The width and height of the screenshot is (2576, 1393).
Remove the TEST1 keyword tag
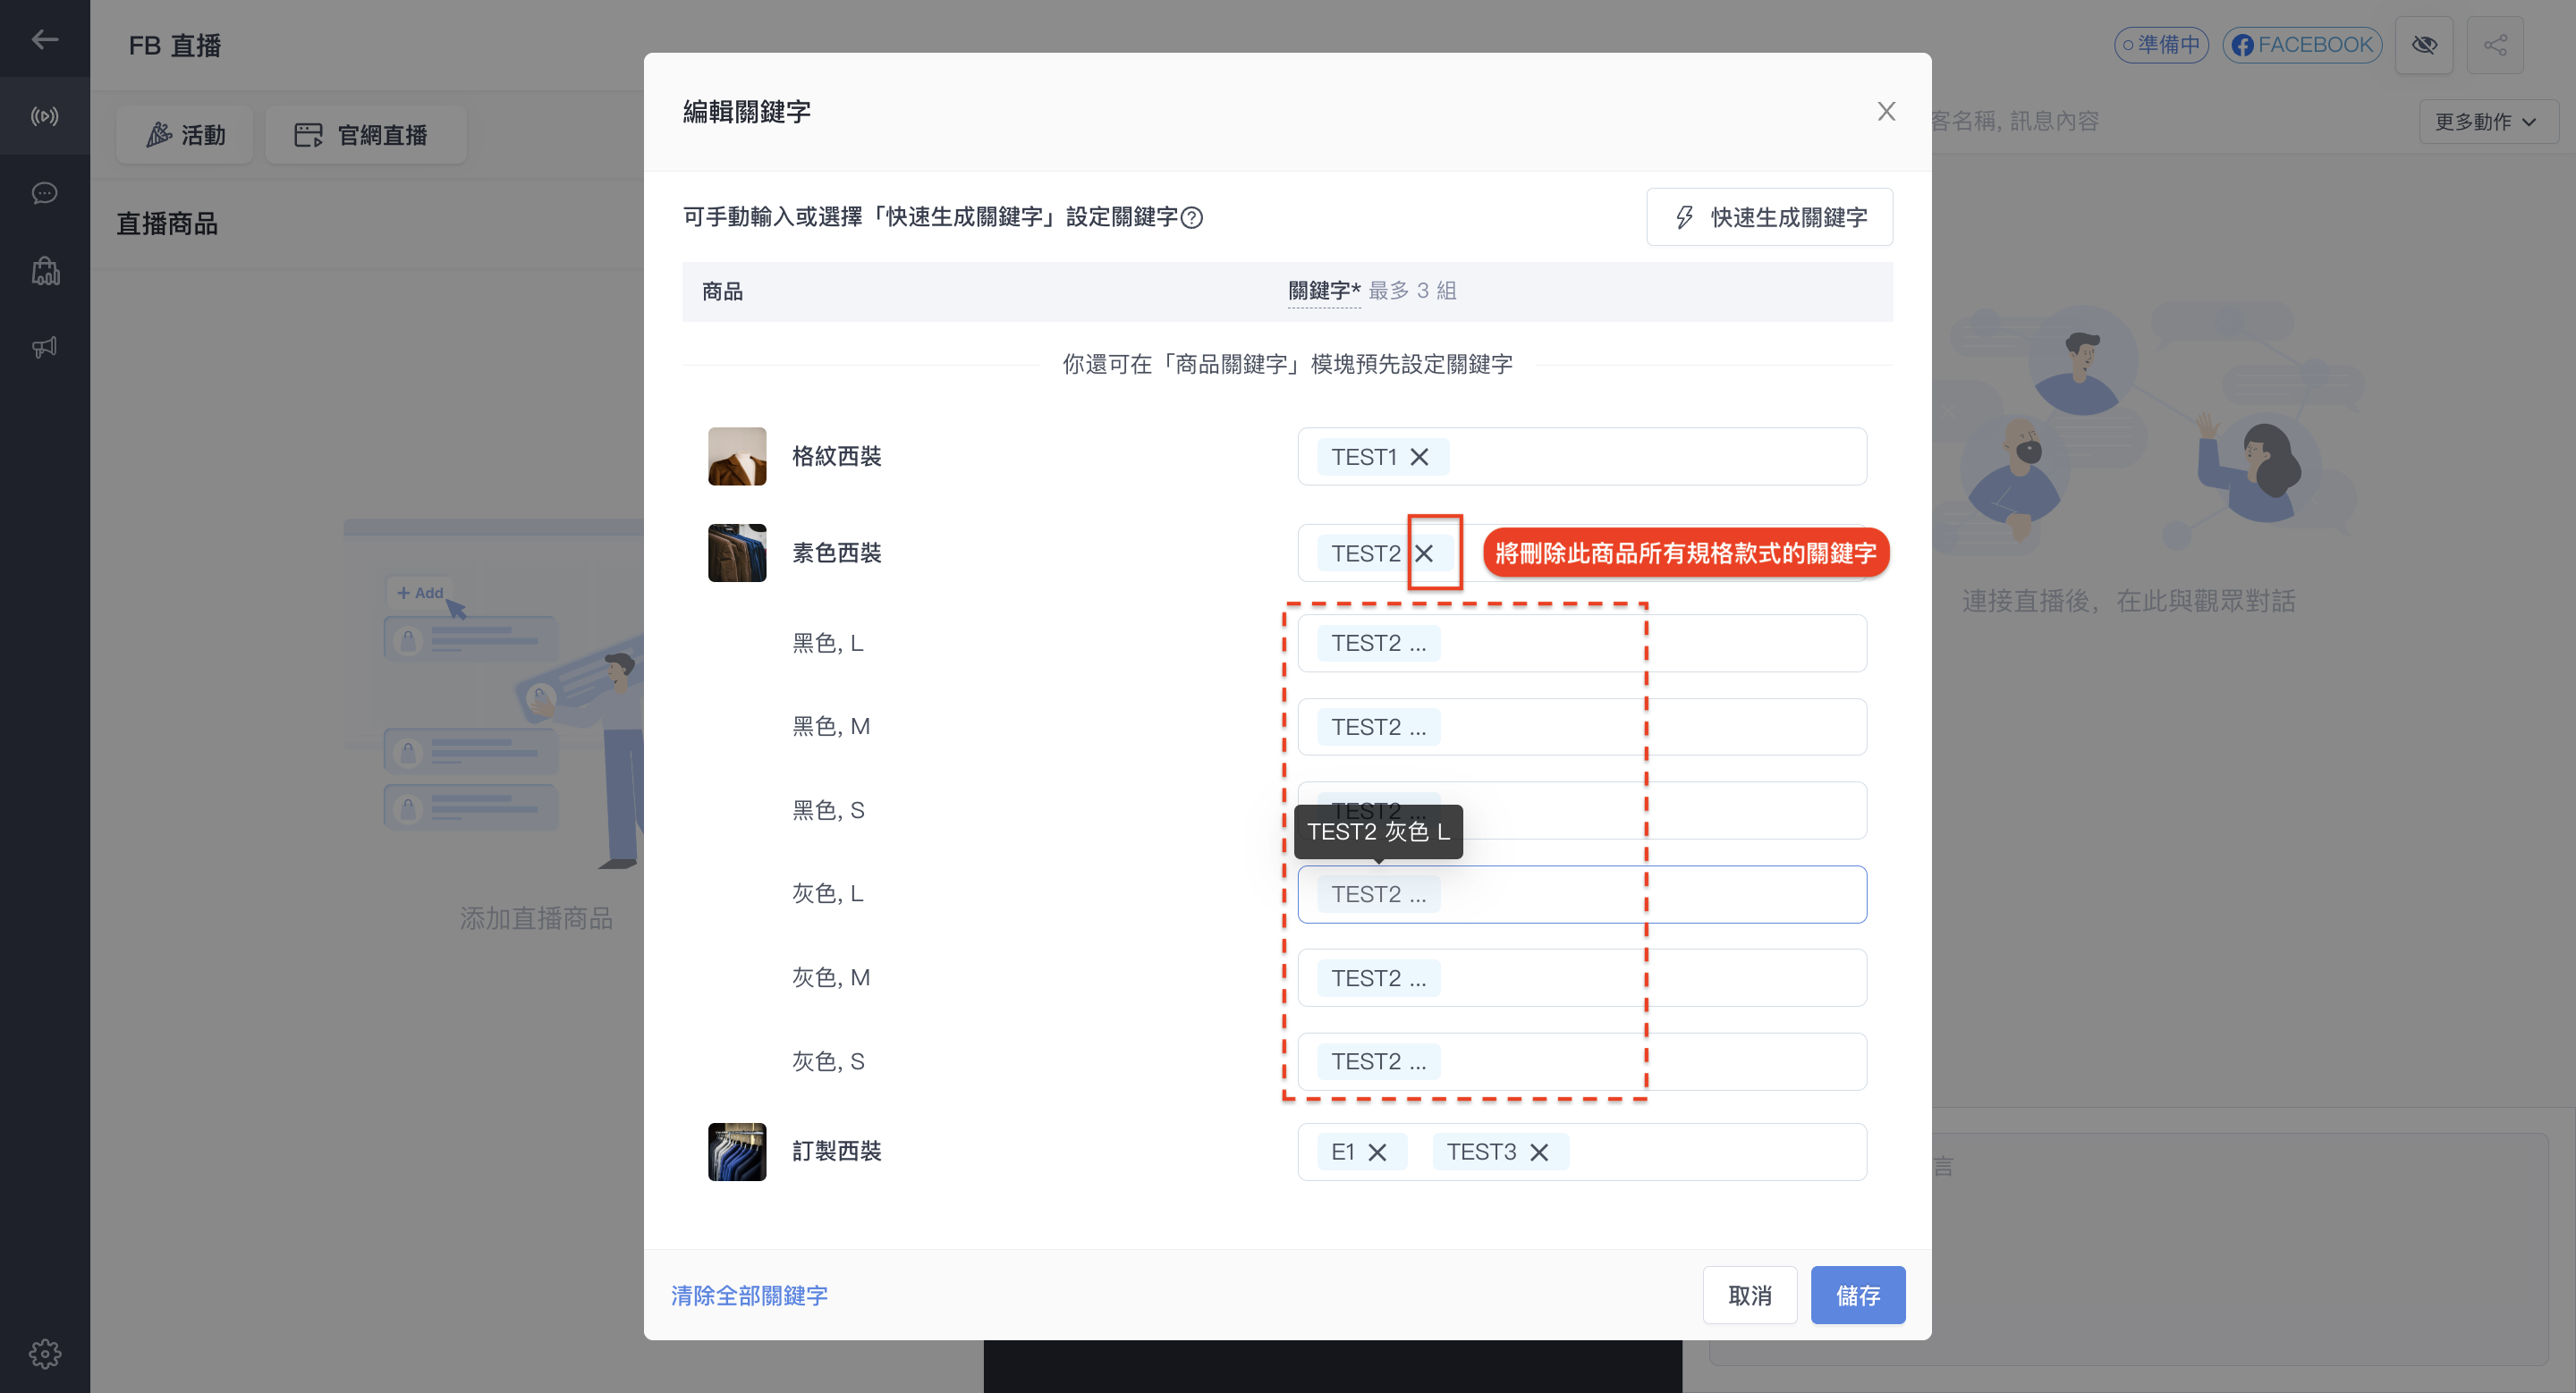[1419, 457]
